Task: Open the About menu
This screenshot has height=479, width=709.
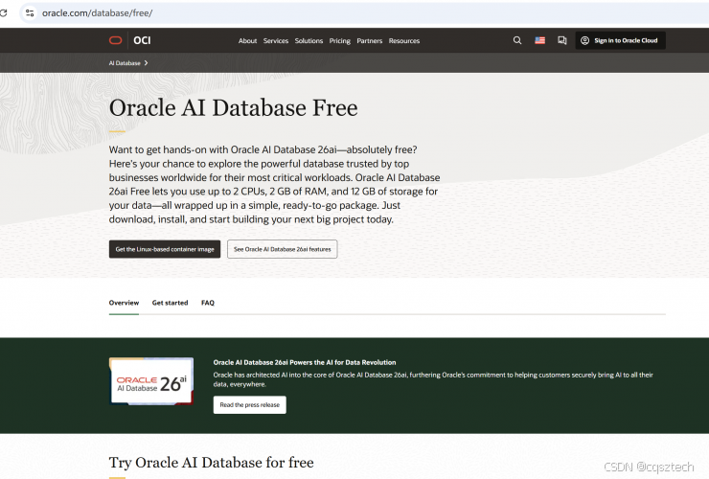Action: 247,40
